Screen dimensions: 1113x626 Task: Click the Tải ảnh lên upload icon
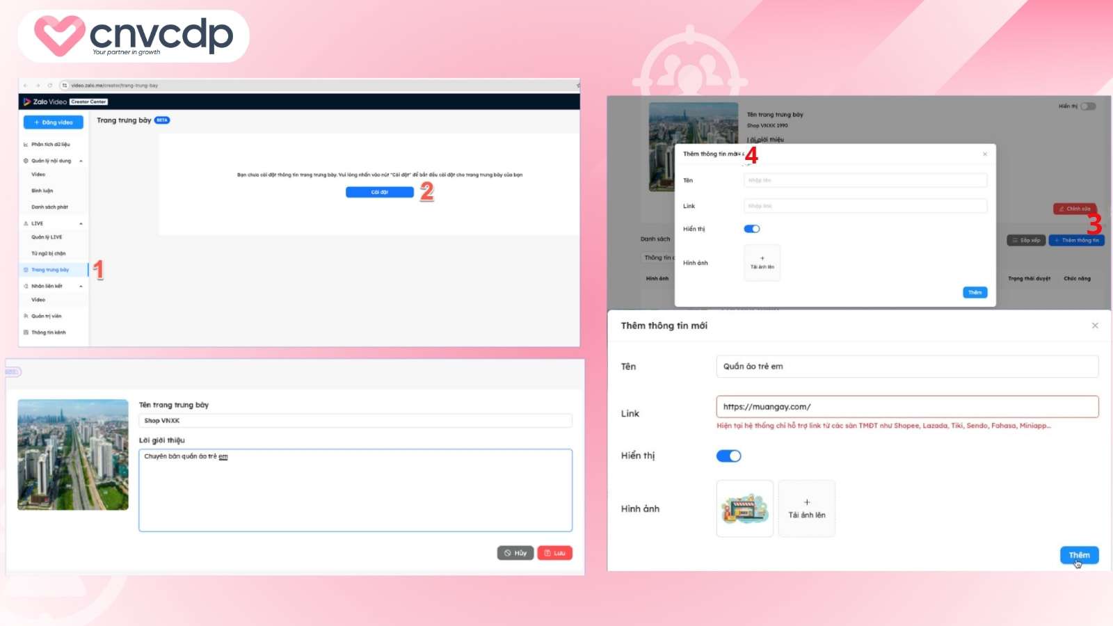(807, 508)
